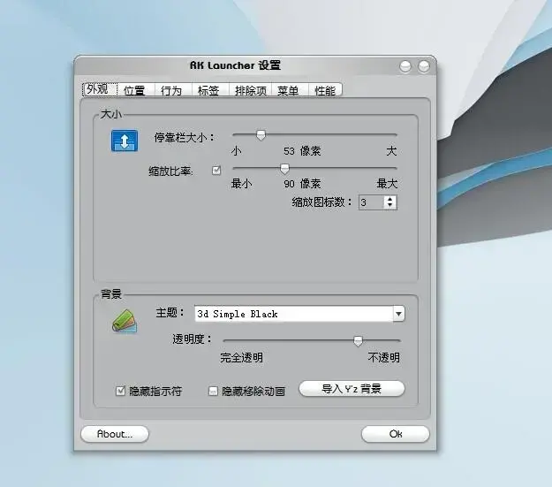Uncheck the 隐藏指示符 checkbox
552x487 pixels.
pos(120,391)
